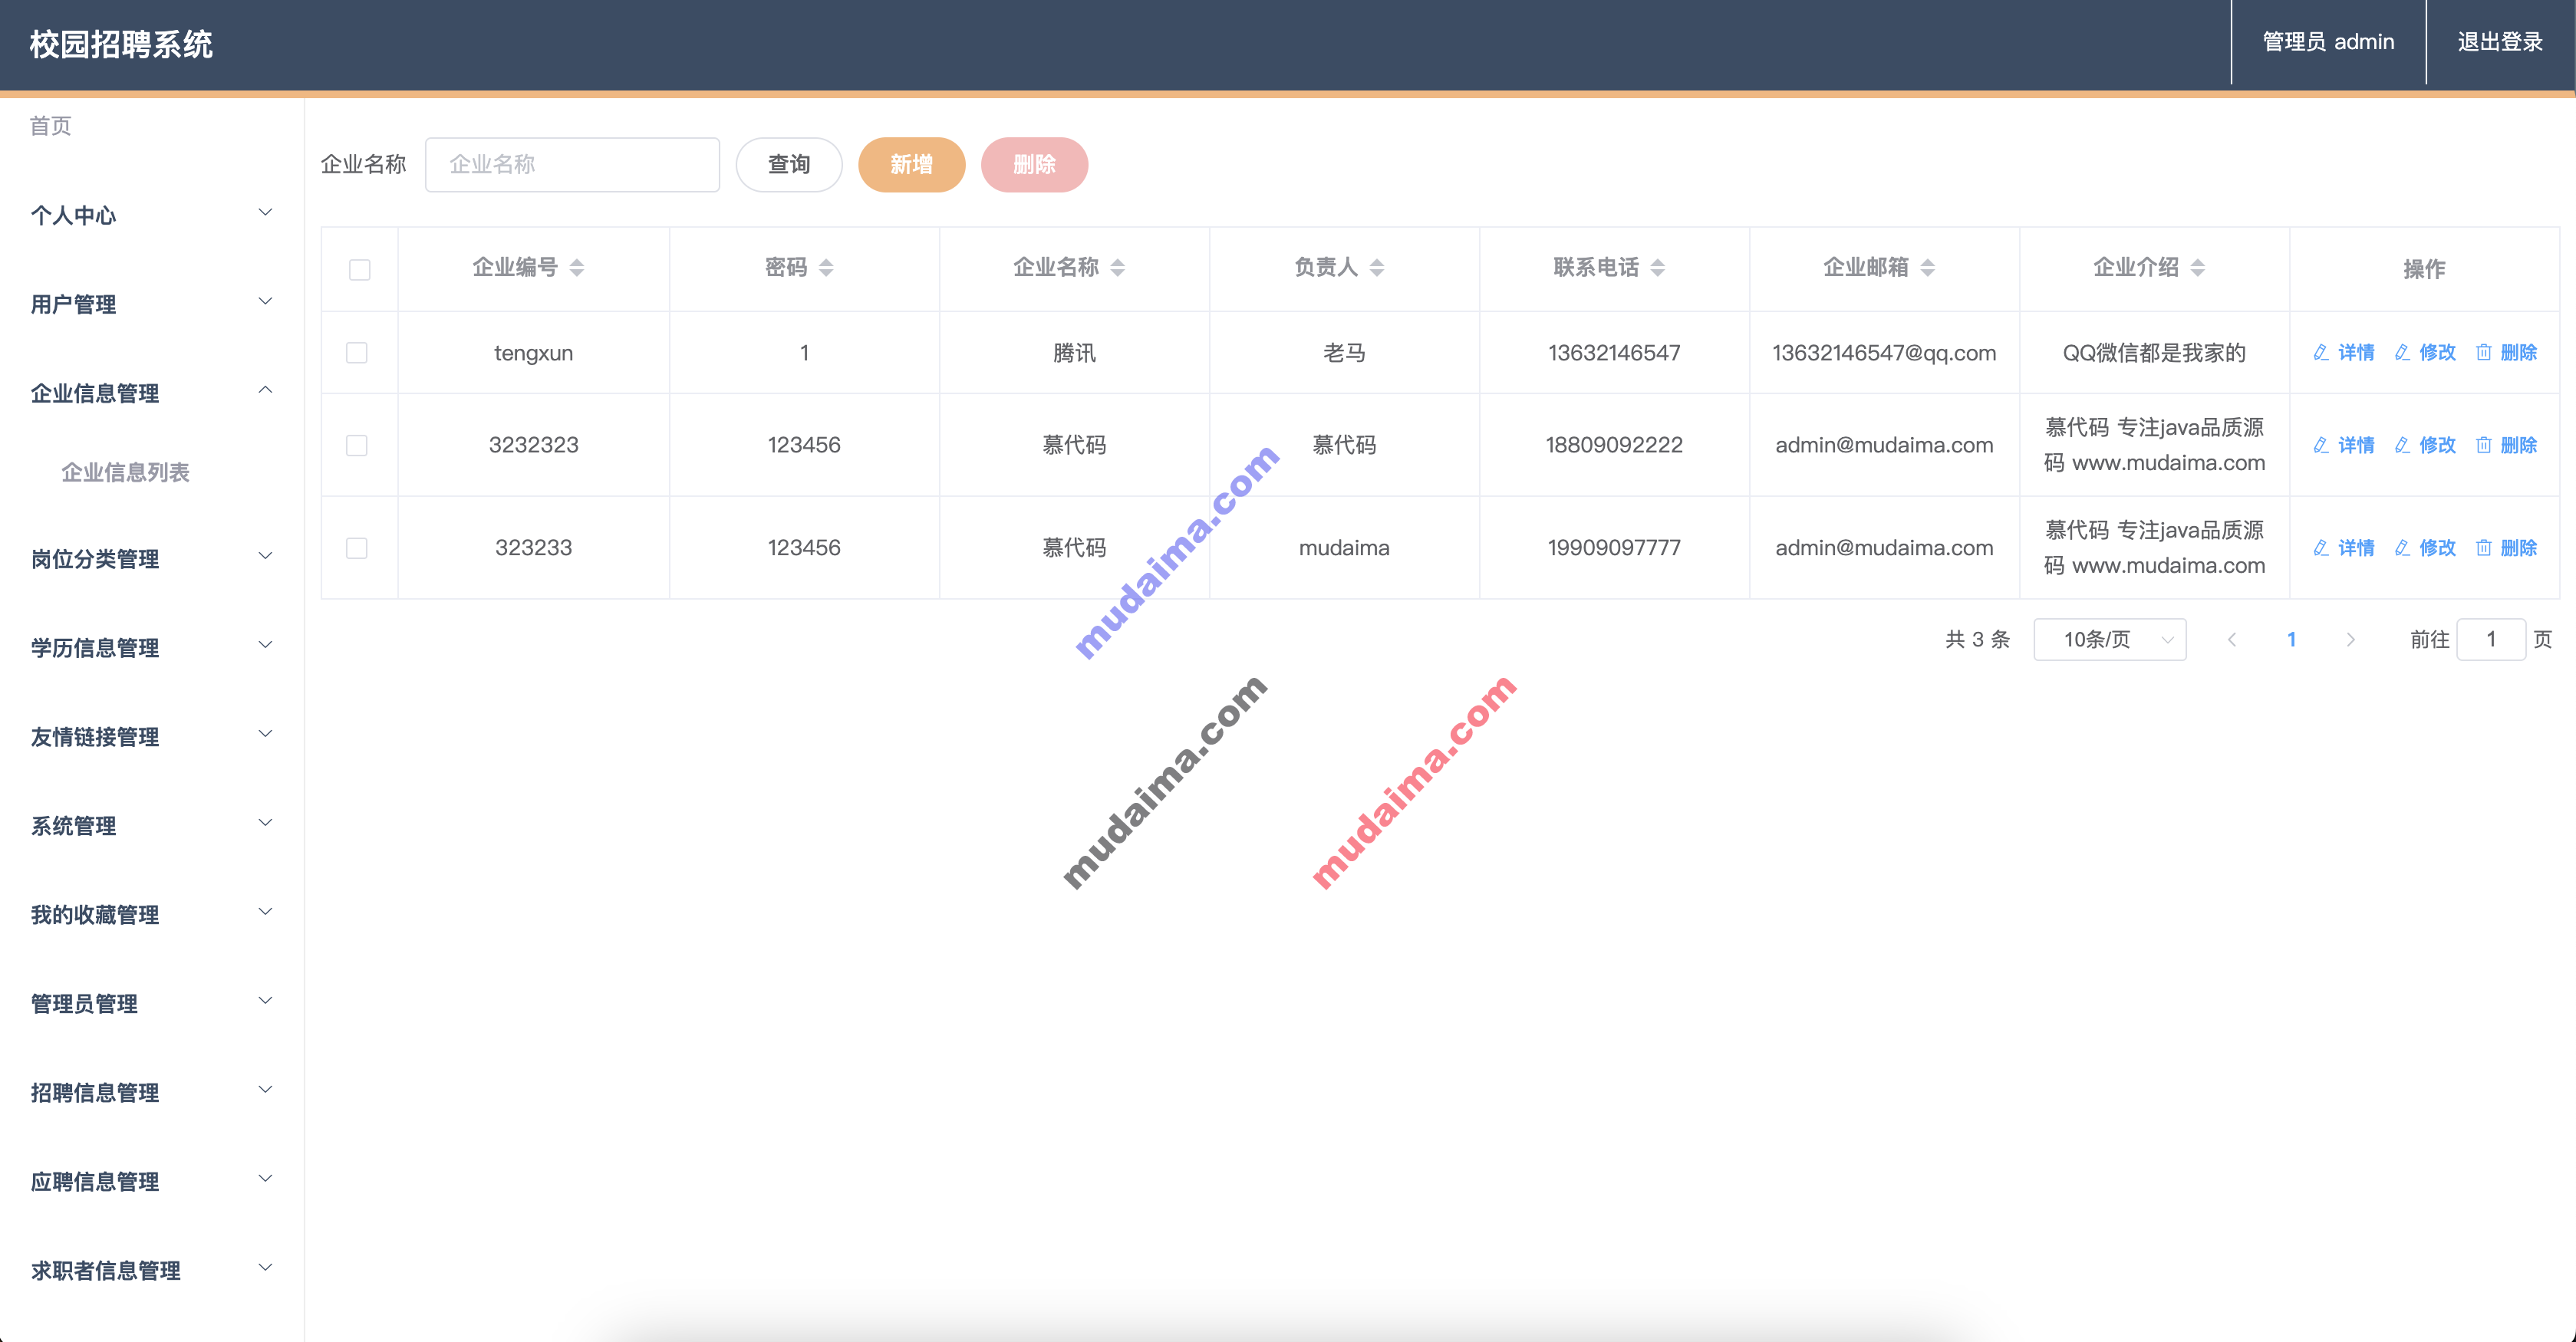The height and width of the screenshot is (1342, 2576).
Task: Expand 用户管理 sidebar menu
Action: tap(152, 304)
